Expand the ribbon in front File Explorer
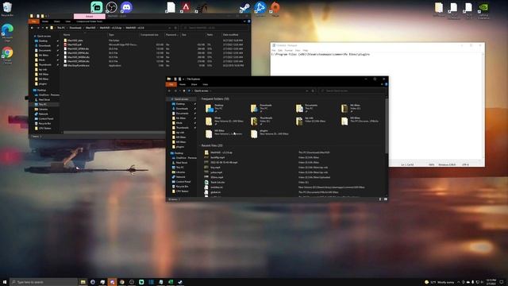 [382, 84]
